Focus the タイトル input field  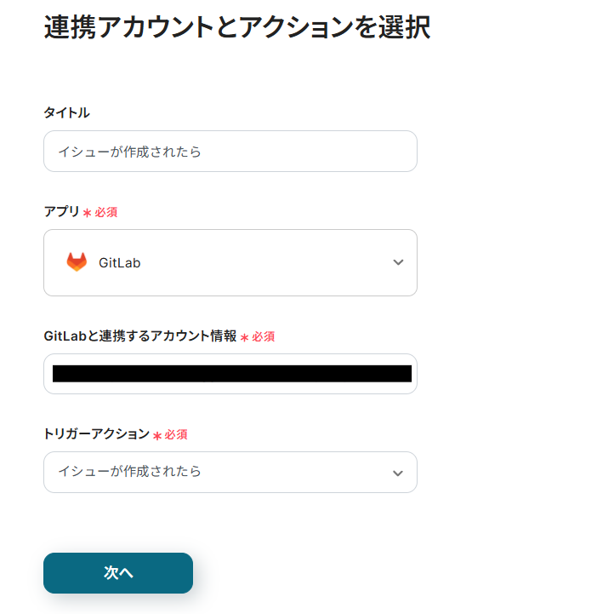[230, 152]
